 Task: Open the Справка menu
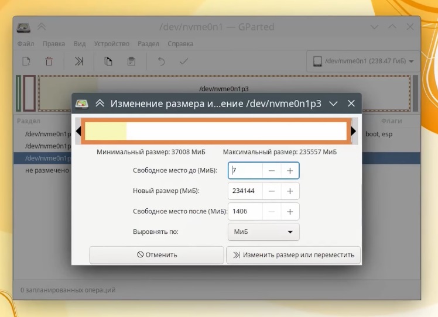180,44
